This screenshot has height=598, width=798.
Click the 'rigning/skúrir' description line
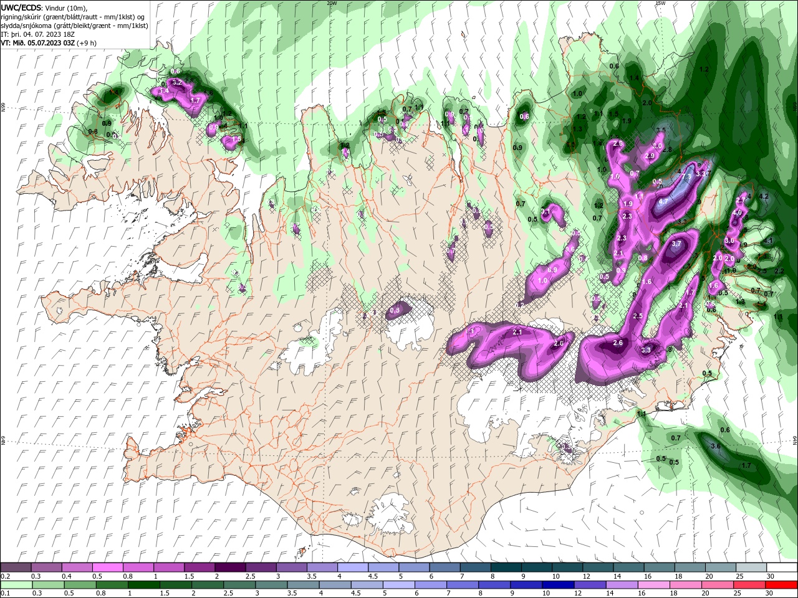pyautogui.click(x=73, y=17)
